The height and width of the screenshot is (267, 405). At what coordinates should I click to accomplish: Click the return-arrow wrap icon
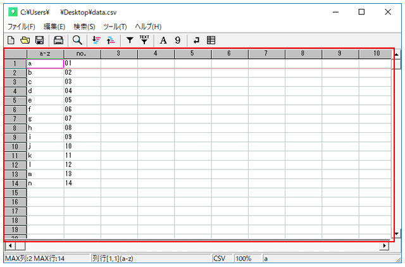point(196,40)
